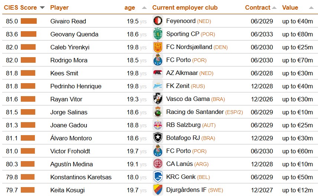This screenshot has width=318, height=196.
Task: Click the FC Nordsjælland club logo
Action: point(158,47)
